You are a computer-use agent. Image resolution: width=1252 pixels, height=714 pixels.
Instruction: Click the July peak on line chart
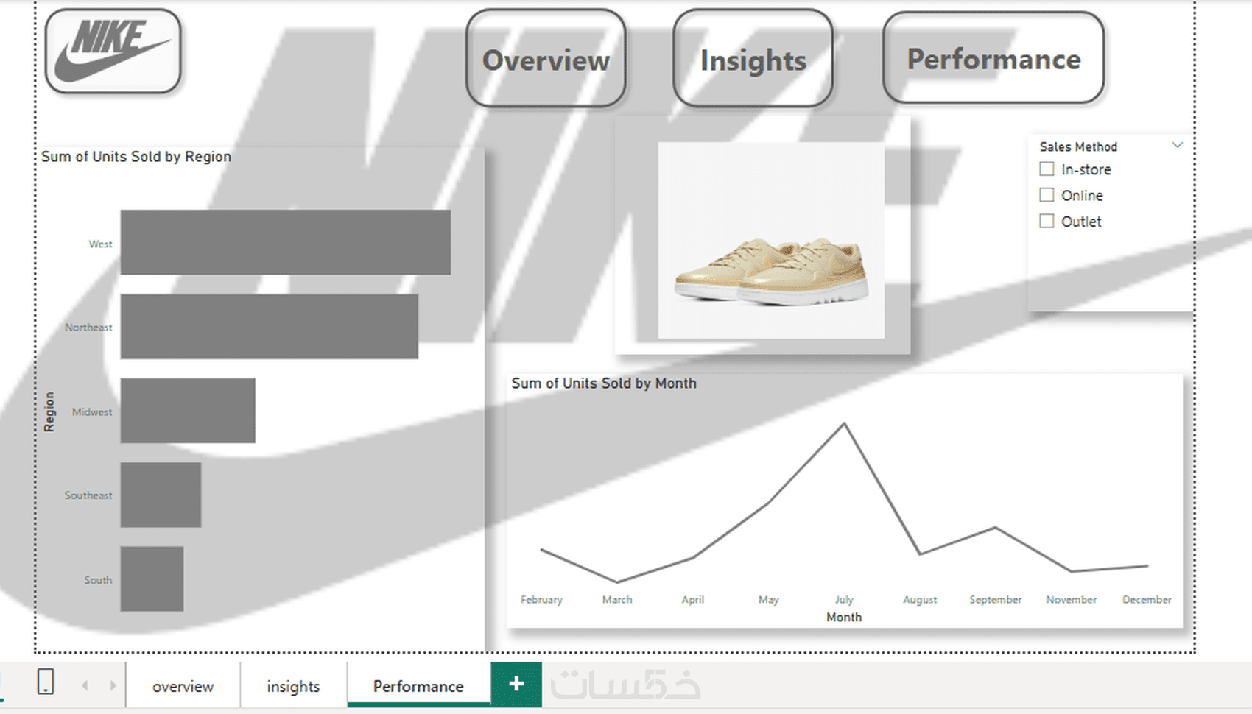coord(844,424)
